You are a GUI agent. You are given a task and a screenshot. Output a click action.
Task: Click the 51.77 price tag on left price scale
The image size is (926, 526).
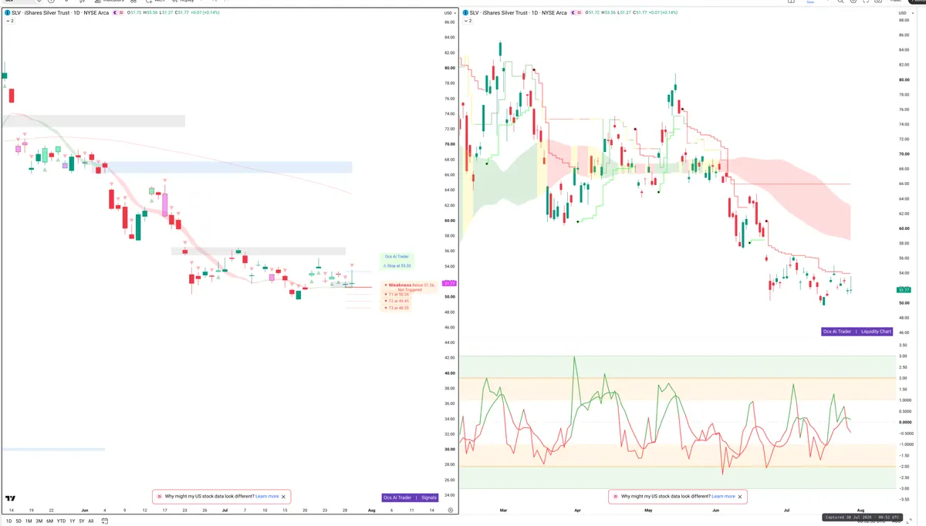(x=449, y=284)
